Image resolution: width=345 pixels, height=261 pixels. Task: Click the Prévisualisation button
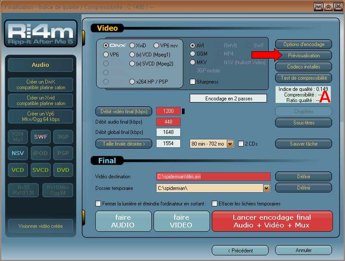304,56
